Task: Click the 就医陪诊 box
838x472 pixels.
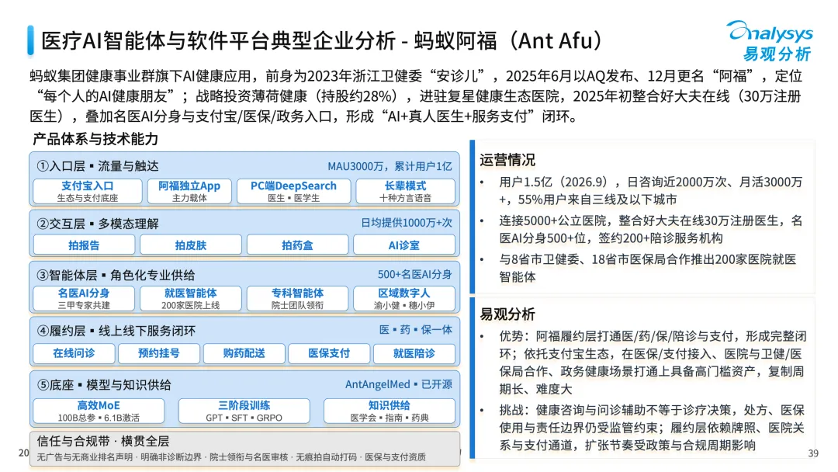Action: (x=414, y=353)
